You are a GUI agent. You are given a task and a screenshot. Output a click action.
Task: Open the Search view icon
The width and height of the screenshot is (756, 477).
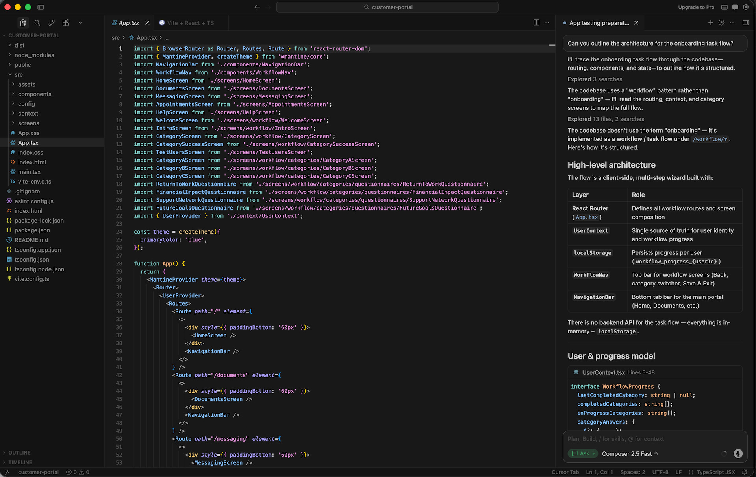click(37, 23)
